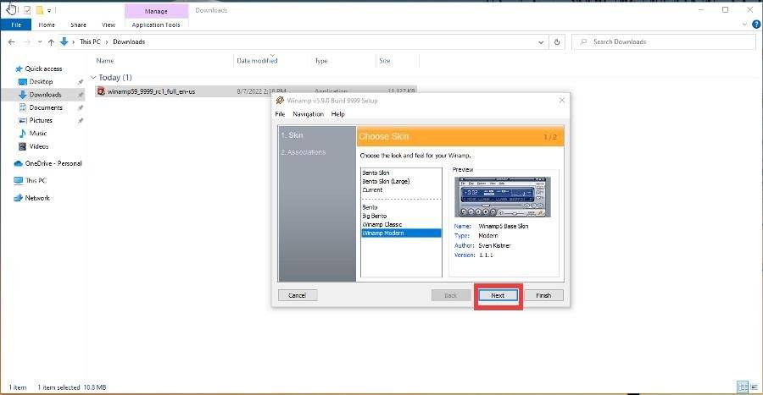Expand the address bar history dropdown

click(541, 42)
